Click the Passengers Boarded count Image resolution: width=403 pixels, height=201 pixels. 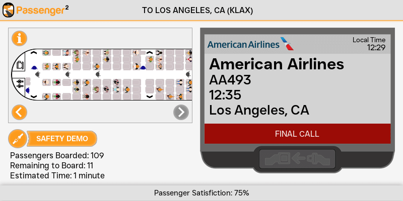point(57,155)
